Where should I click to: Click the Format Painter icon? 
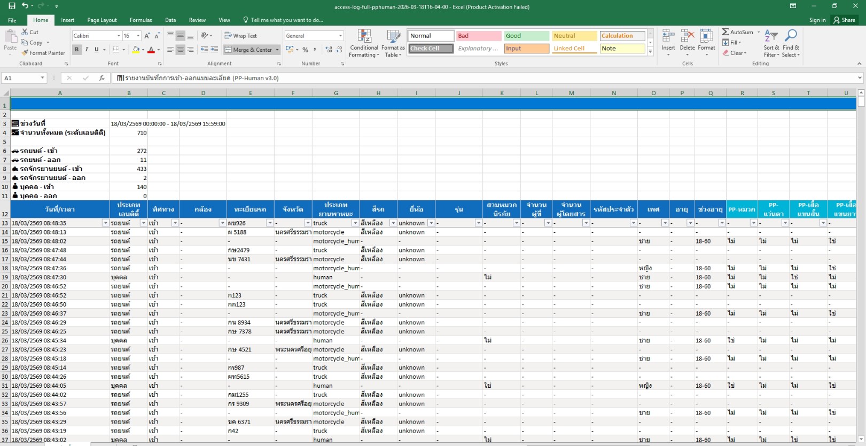[25, 53]
